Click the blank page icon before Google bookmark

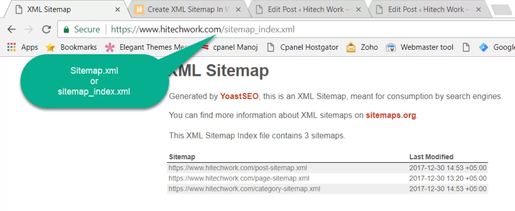pos(466,48)
